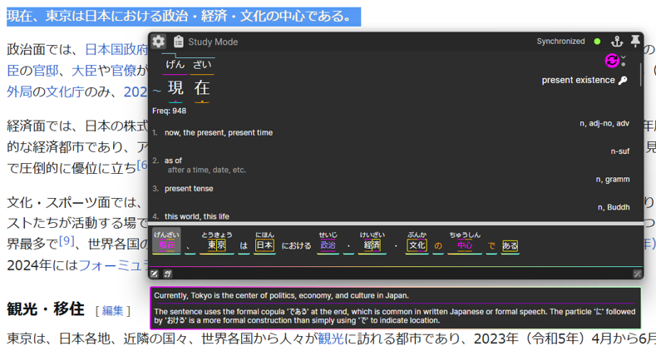Click the ear listening icon at popup bottom
This screenshot has width=656, height=346.
(x=167, y=274)
